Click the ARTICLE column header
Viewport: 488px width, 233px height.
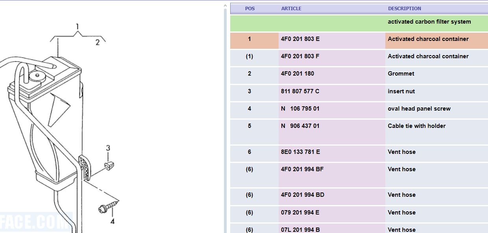[x=291, y=9]
